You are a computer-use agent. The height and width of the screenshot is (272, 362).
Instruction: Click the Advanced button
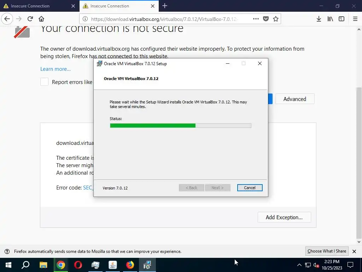(x=295, y=99)
